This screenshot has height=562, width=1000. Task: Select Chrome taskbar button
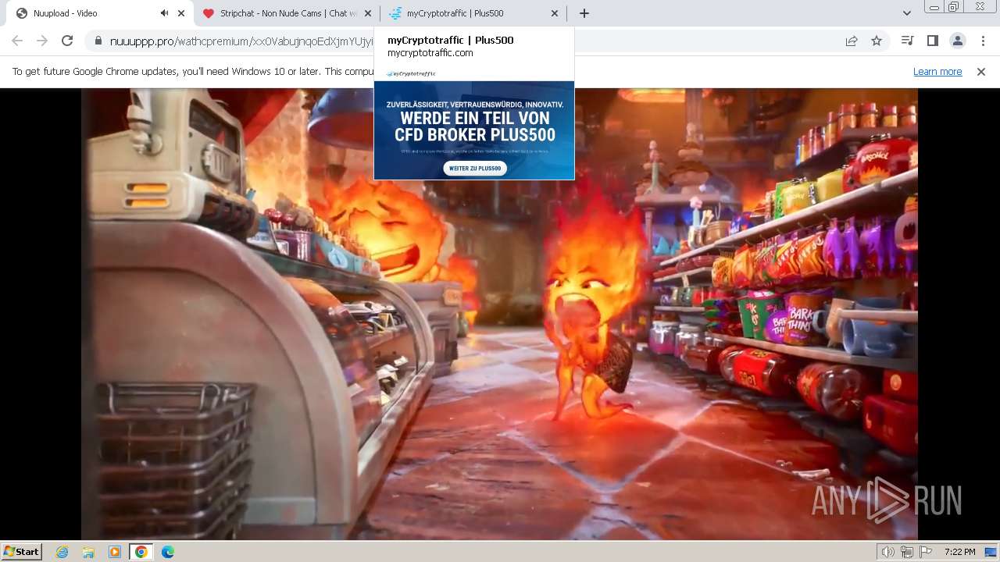(x=141, y=552)
